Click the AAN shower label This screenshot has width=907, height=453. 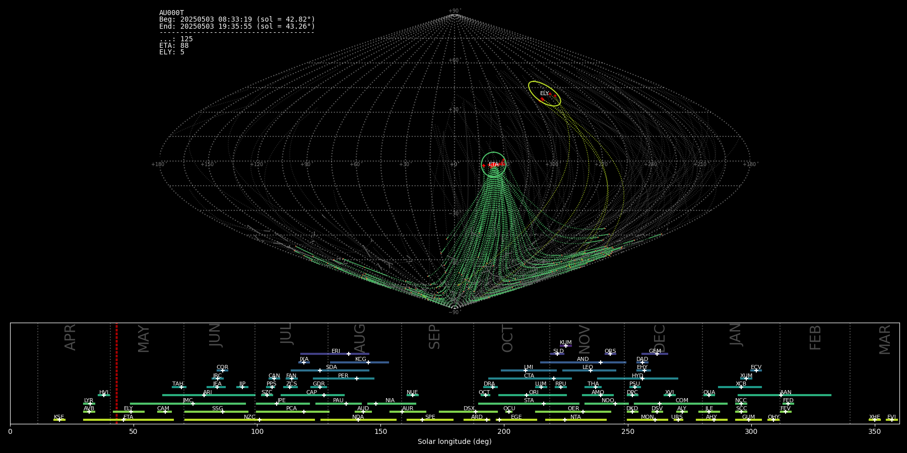coord(786,393)
